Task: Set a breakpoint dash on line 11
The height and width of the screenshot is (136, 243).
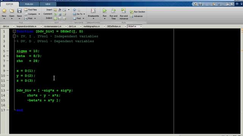Action: tap(8, 80)
